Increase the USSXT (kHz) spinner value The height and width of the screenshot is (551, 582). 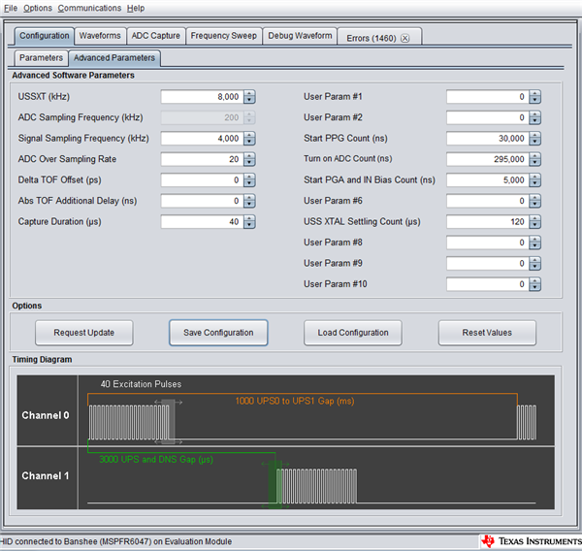[x=249, y=94]
